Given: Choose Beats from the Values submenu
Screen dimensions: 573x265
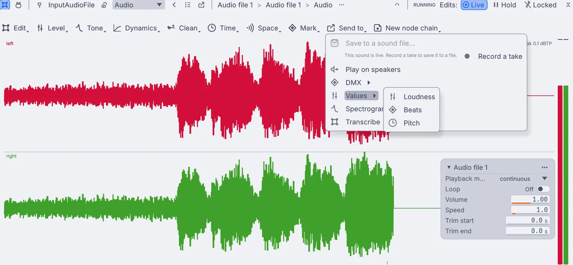Looking at the screenshot, I should click(413, 110).
